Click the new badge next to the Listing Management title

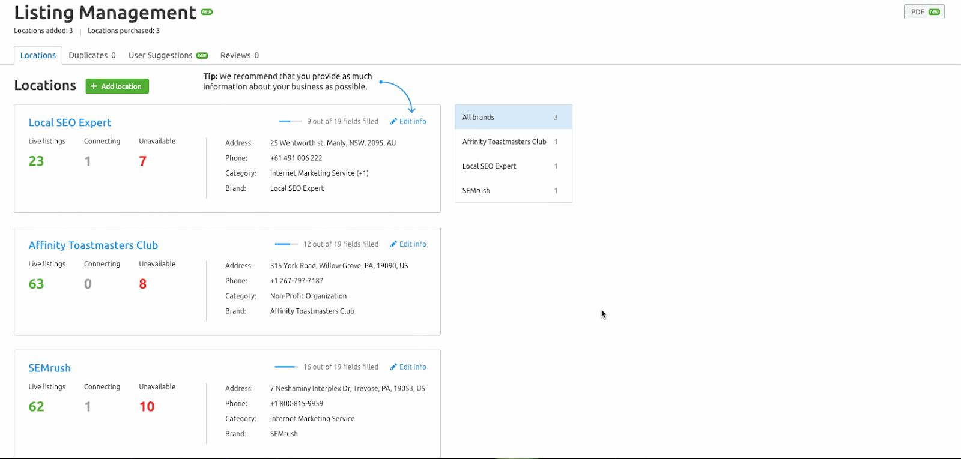207,12
